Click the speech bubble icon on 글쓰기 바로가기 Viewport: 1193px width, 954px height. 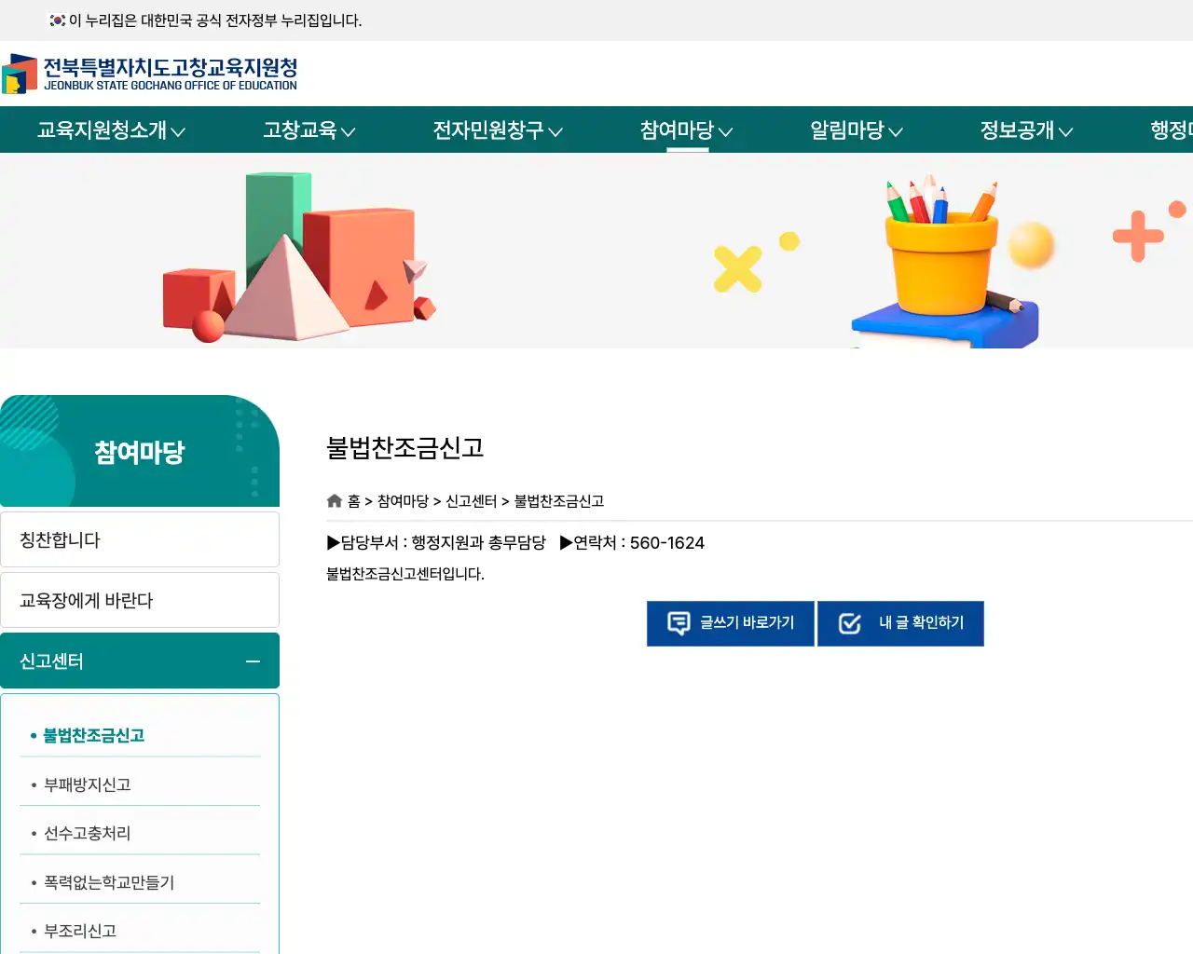(679, 623)
